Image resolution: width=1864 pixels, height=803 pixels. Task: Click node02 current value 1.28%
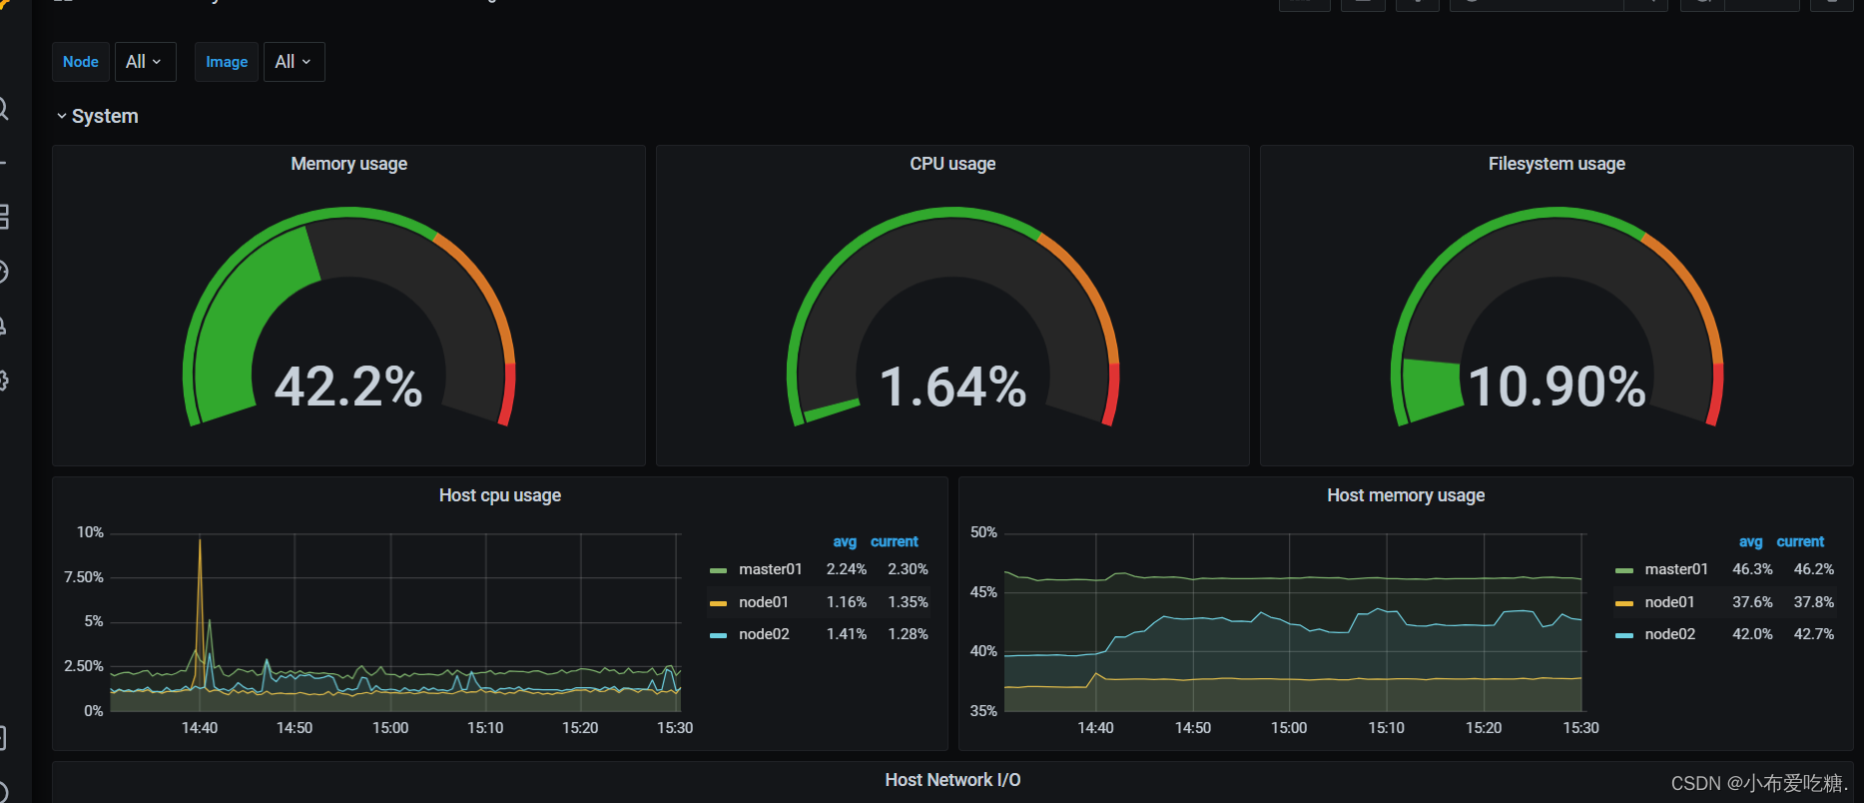pyautogui.click(x=908, y=634)
